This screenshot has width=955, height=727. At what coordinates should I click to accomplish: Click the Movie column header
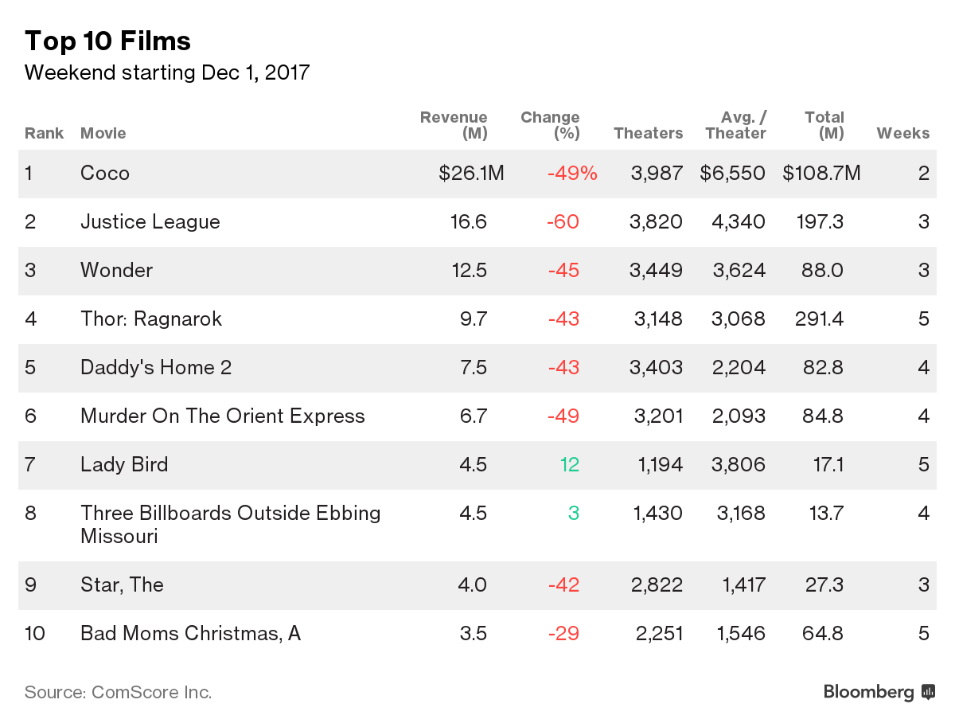click(x=103, y=133)
